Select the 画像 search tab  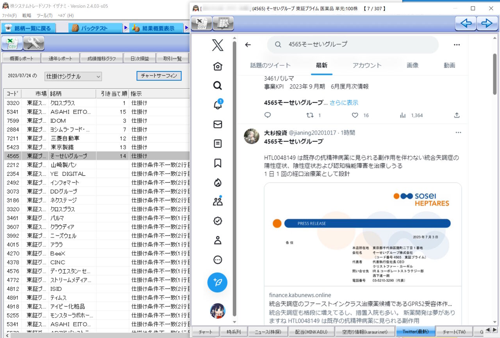(412, 65)
